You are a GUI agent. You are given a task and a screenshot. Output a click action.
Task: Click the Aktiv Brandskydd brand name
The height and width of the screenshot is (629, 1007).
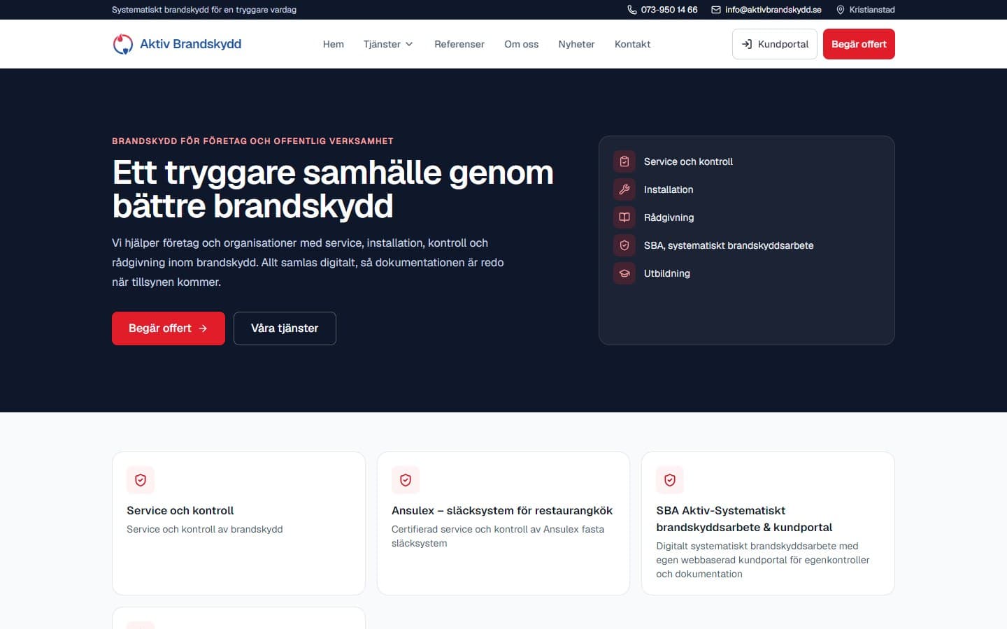[x=190, y=44]
